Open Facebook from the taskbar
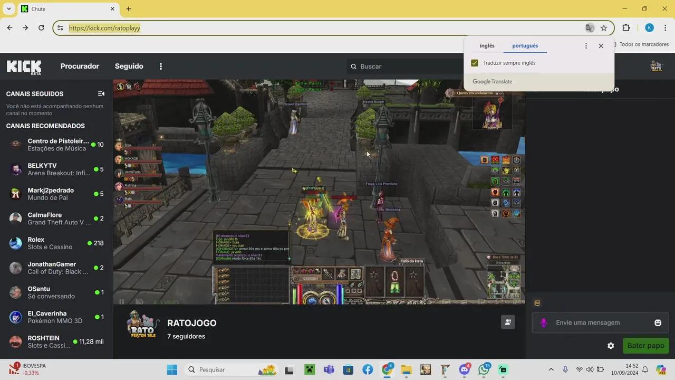 pyautogui.click(x=368, y=369)
